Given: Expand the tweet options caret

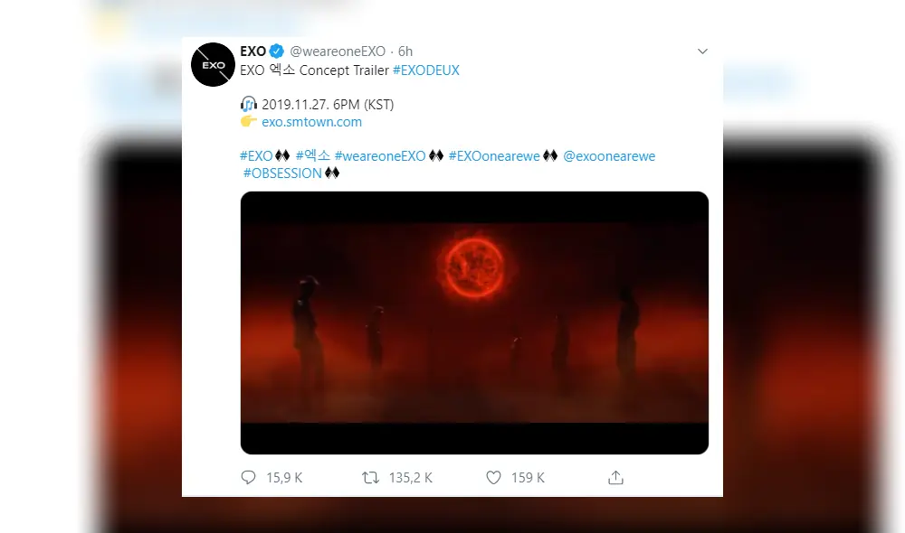Looking at the screenshot, I should [x=703, y=51].
